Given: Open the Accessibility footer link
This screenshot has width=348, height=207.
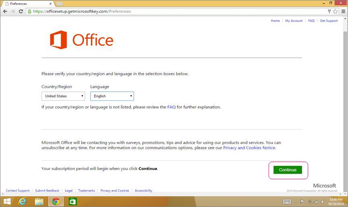Looking at the screenshot, I should click(x=143, y=191).
